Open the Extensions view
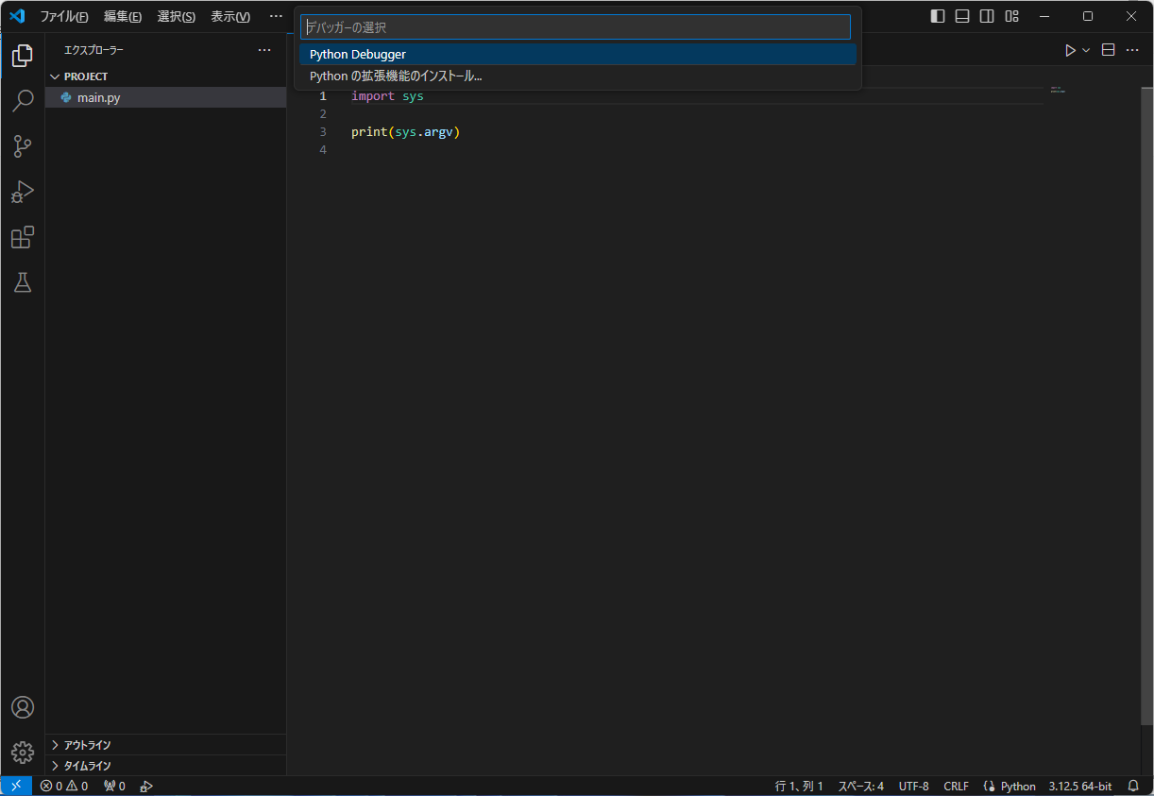This screenshot has width=1154, height=796. coord(22,237)
